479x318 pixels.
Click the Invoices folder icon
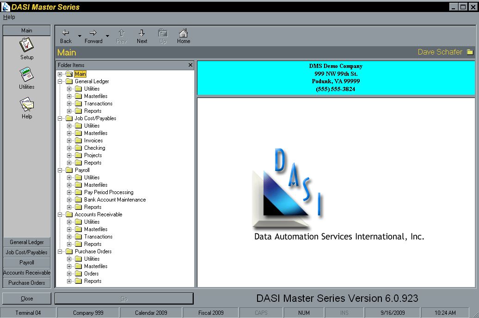click(x=79, y=141)
